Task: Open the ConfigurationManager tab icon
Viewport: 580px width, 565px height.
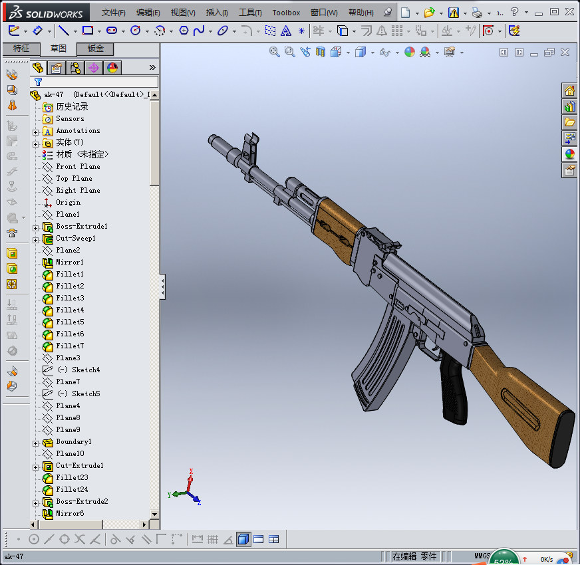Action: coord(75,68)
